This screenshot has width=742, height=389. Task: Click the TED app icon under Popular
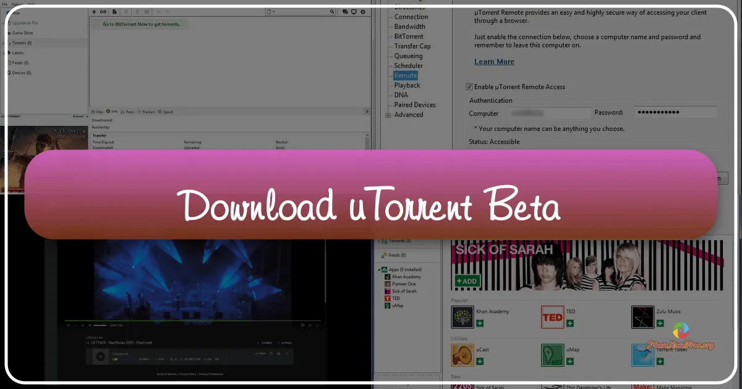tap(552, 317)
